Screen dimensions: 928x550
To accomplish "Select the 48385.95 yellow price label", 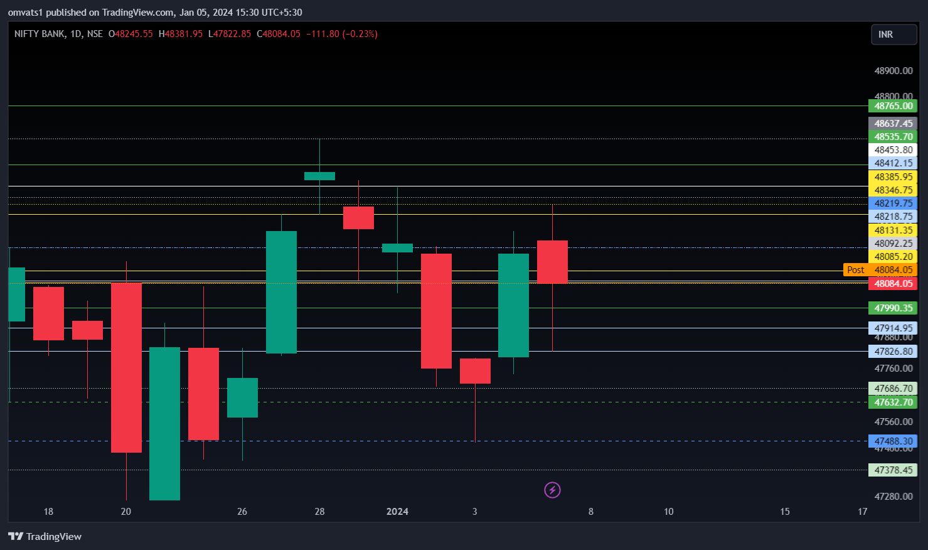I will [x=893, y=177].
